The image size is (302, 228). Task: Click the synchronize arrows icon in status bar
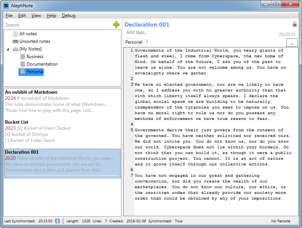tap(58, 221)
